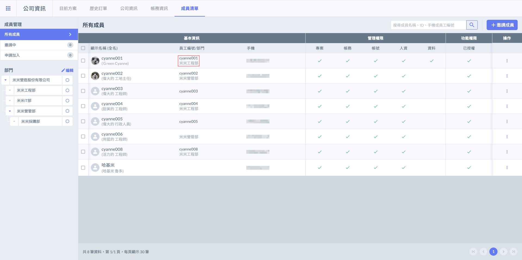
Task: Switch to the 帳務資訊 tab
Action: pos(159,8)
